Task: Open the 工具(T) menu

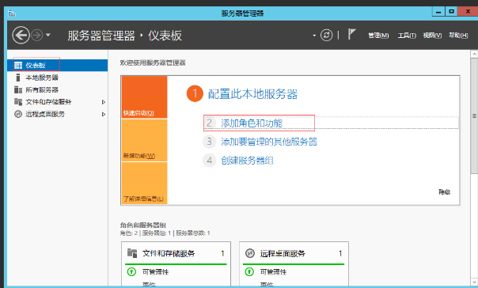Action: coord(407,36)
